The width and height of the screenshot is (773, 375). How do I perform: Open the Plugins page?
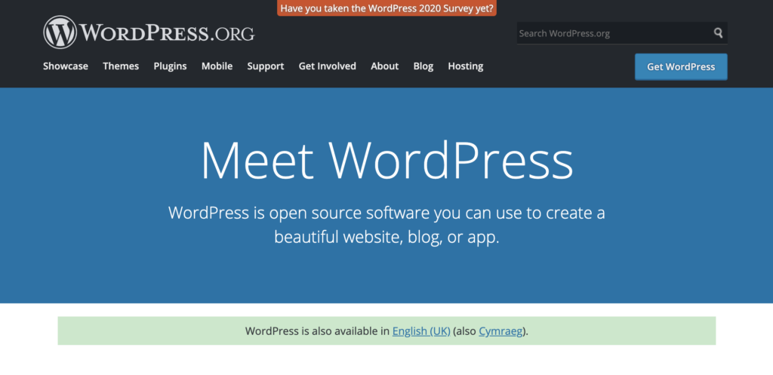pyautogui.click(x=170, y=66)
